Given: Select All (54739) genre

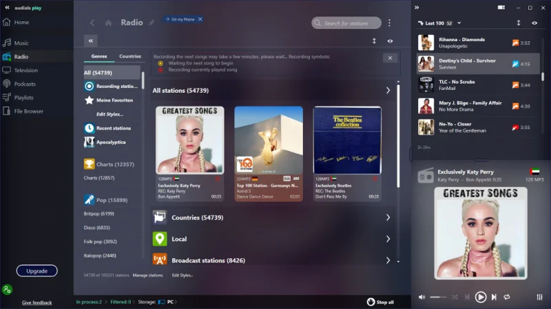Looking at the screenshot, I should 112,73.
